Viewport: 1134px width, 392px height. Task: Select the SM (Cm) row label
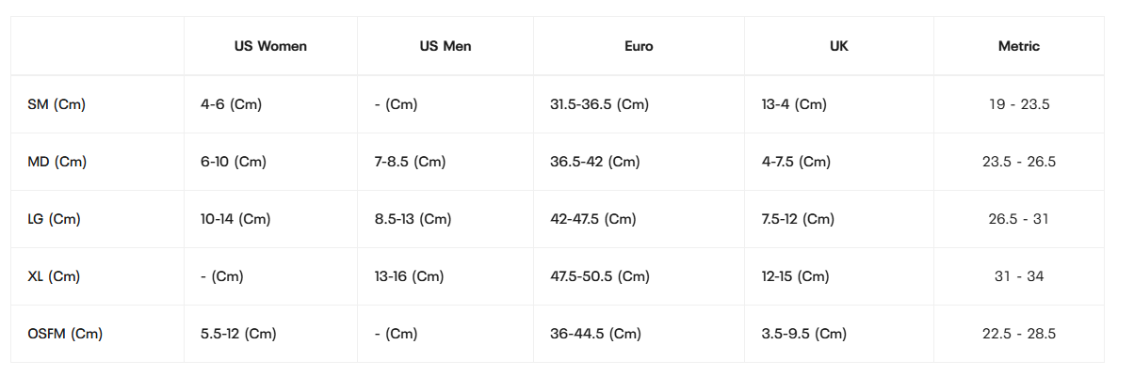[57, 104]
